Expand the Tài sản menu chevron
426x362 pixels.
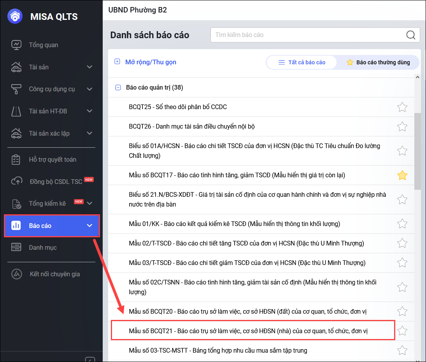[x=89, y=67]
